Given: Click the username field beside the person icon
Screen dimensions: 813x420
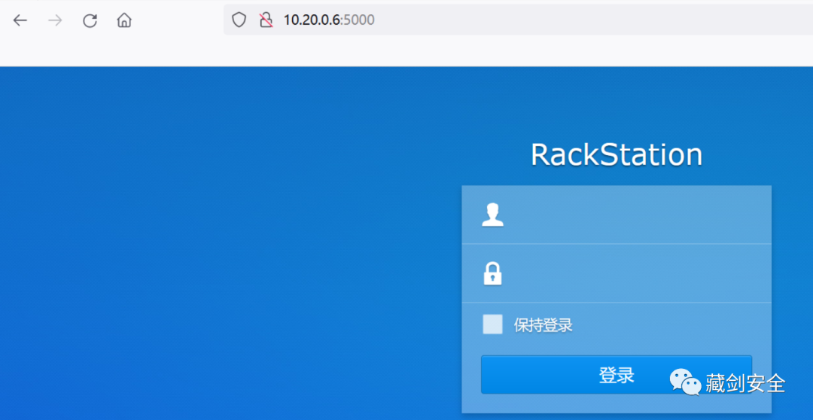Looking at the screenshot, I should (x=617, y=215).
